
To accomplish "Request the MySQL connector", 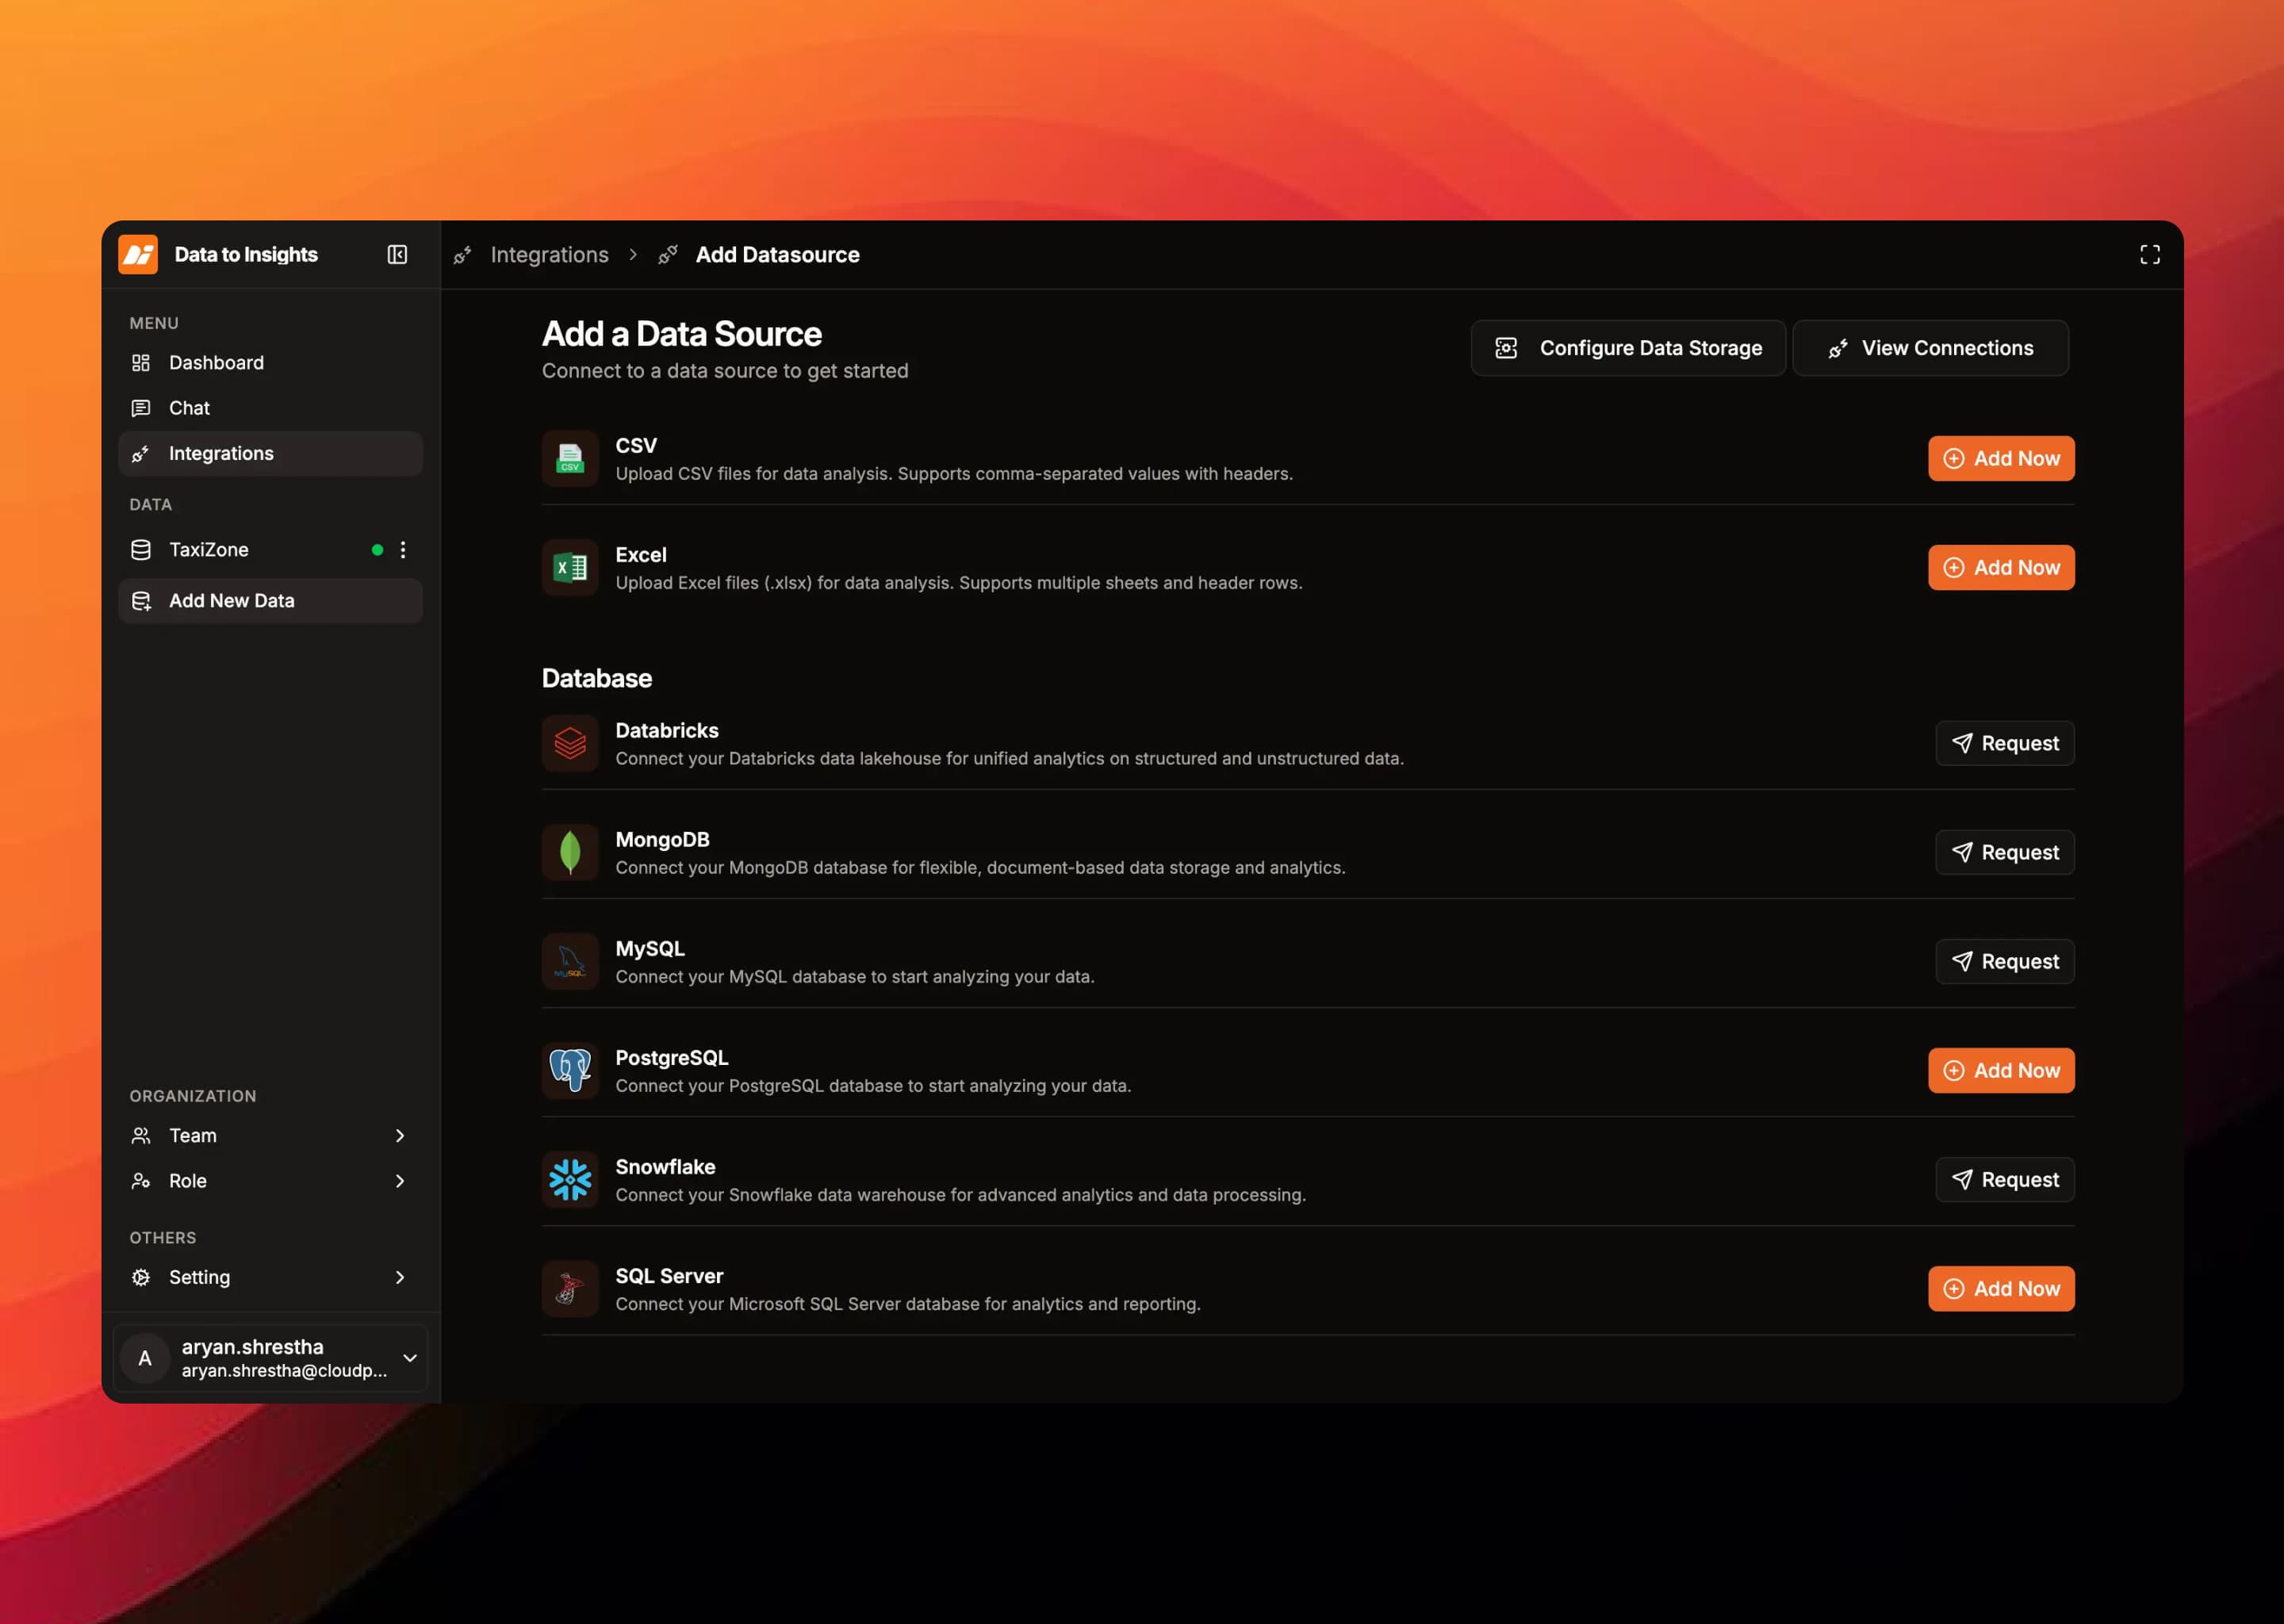I will pyautogui.click(x=2005, y=961).
